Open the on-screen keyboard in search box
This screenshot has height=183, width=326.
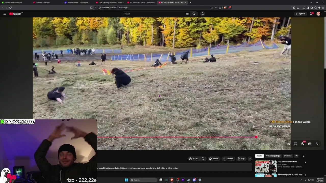click(x=187, y=14)
